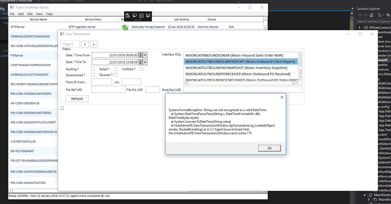Focus the File Ref LIKE field

coord(108,90)
